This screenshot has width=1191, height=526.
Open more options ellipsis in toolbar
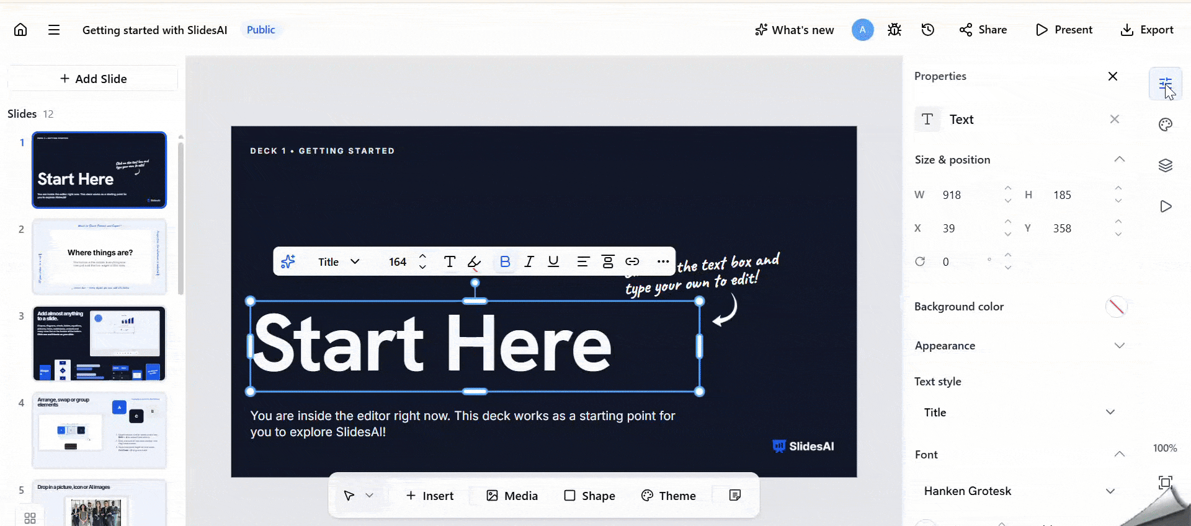tap(663, 261)
